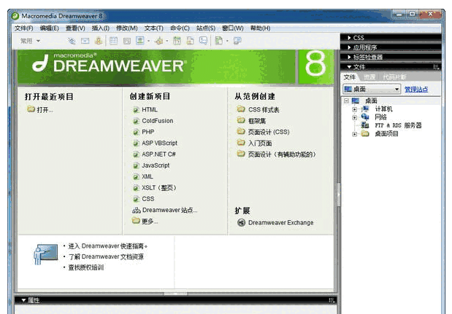Click the Media insert icon

(x=158, y=41)
